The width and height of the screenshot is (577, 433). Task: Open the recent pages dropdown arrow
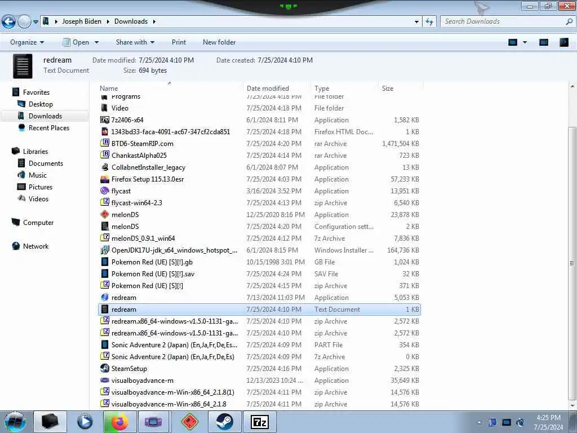35,22
